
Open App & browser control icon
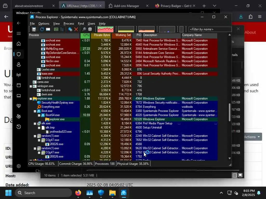point(19,85)
